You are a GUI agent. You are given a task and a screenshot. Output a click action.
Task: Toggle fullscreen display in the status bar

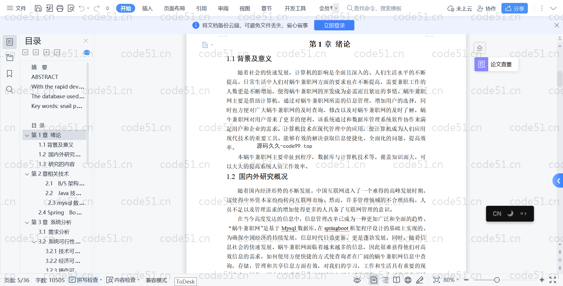553,280
